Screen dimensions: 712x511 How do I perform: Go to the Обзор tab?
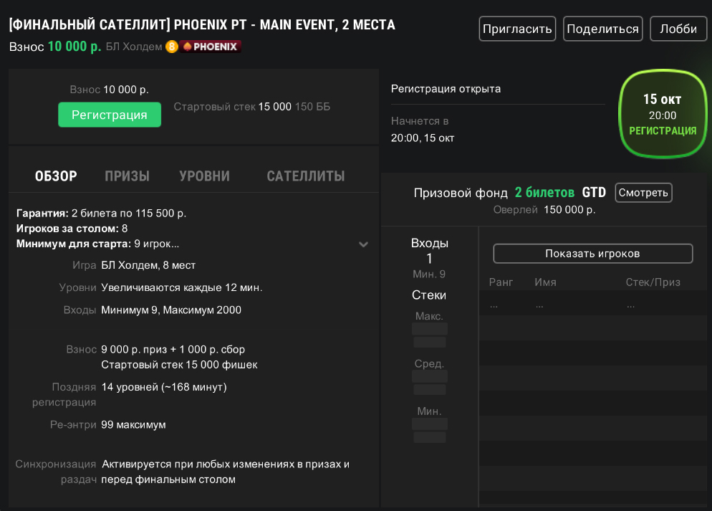click(x=56, y=176)
